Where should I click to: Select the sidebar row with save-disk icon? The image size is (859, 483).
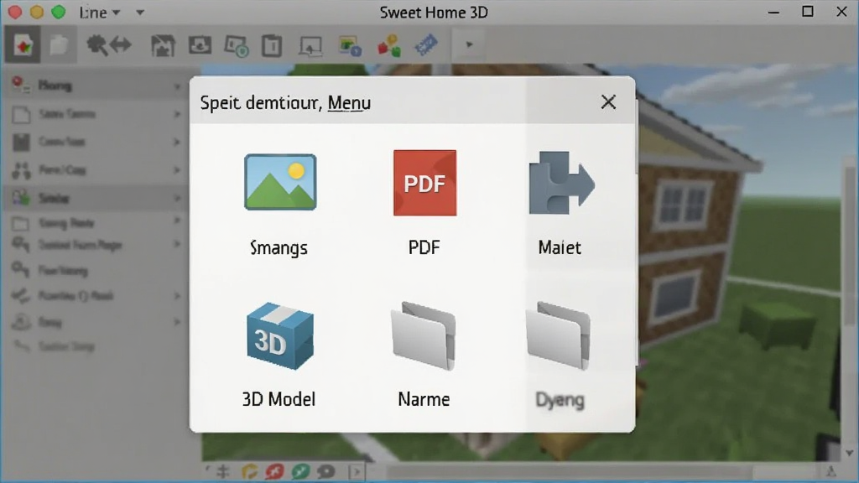click(x=96, y=142)
